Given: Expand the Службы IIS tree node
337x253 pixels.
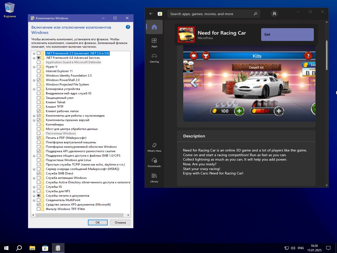Looking at the screenshot, I should [x=34, y=187].
